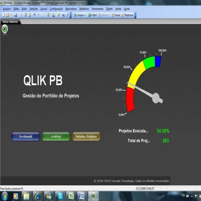
Task: Select QlikView icon on the taskbar
Action: (x=93, y=196)
